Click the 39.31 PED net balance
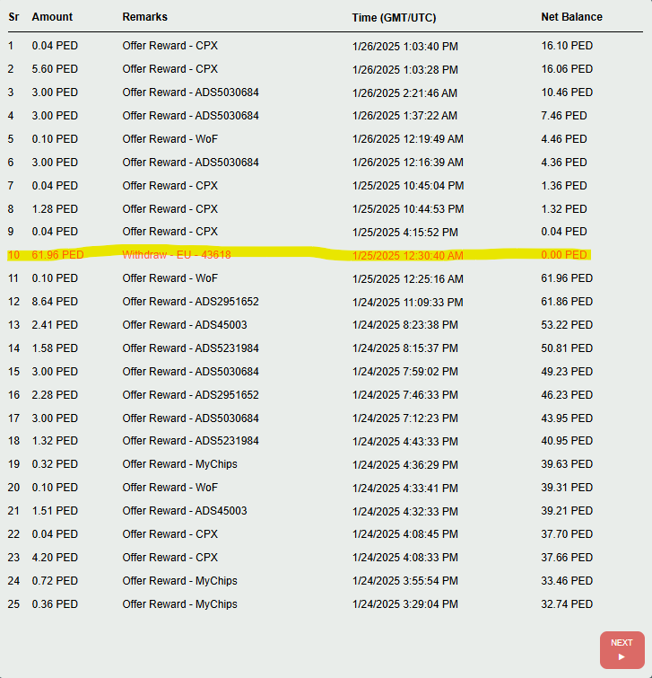This screenshot has width=652, height=678. coord(567,488)
